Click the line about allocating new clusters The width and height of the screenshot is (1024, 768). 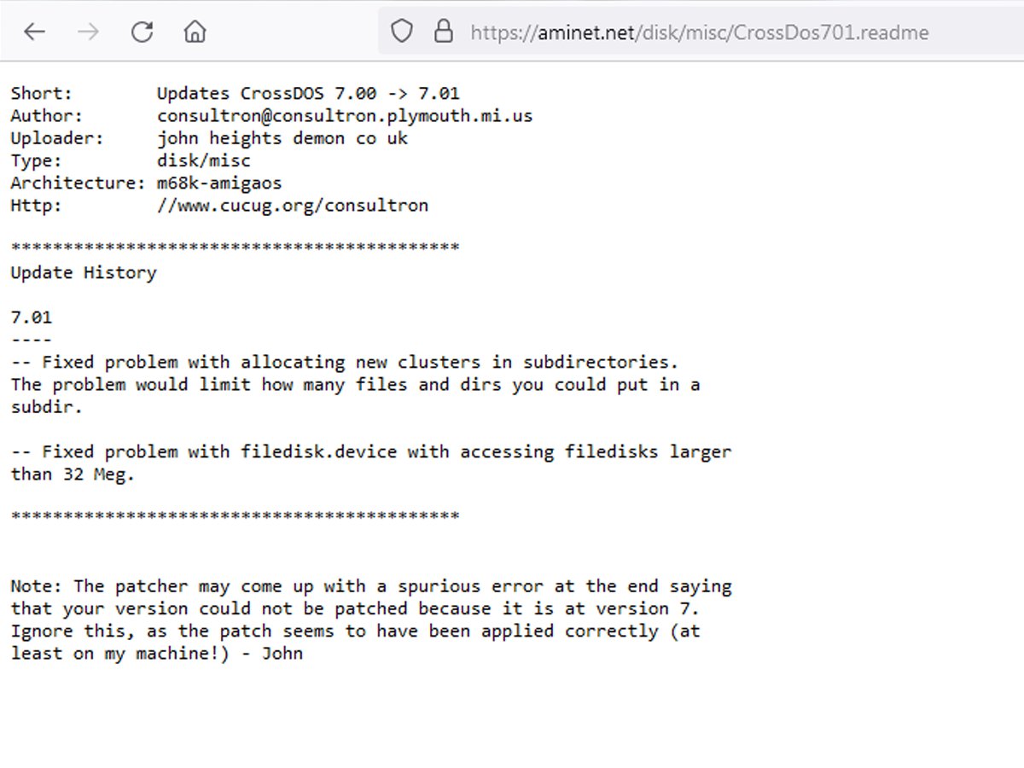pos(345,362)
